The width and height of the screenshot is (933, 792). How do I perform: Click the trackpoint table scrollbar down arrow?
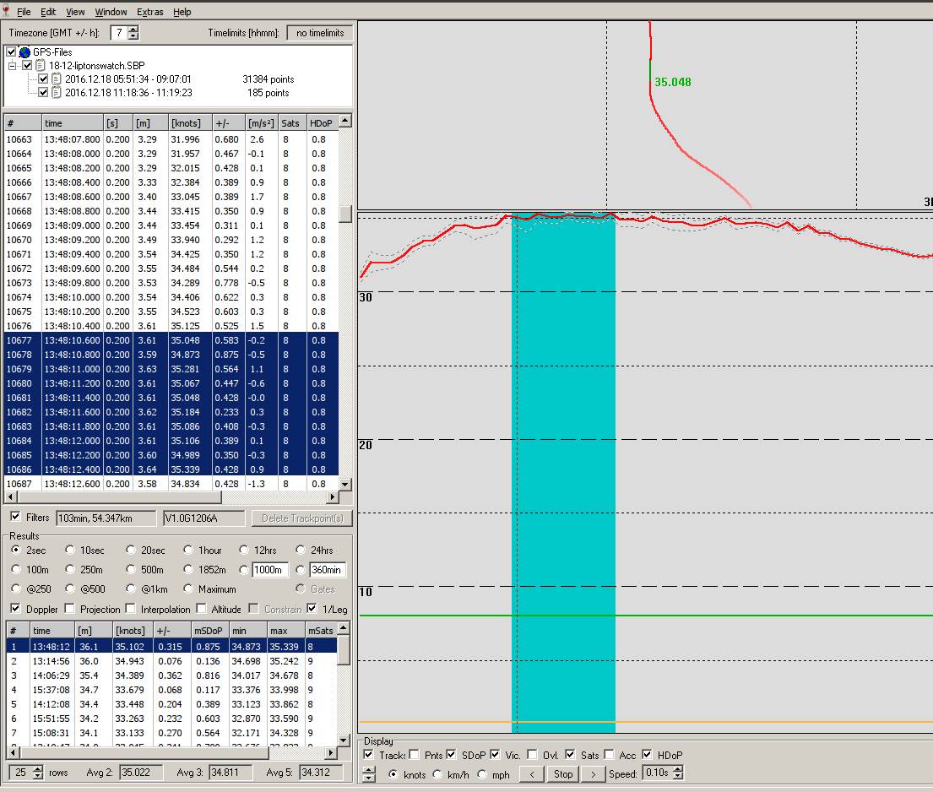[x=345, y=482]
